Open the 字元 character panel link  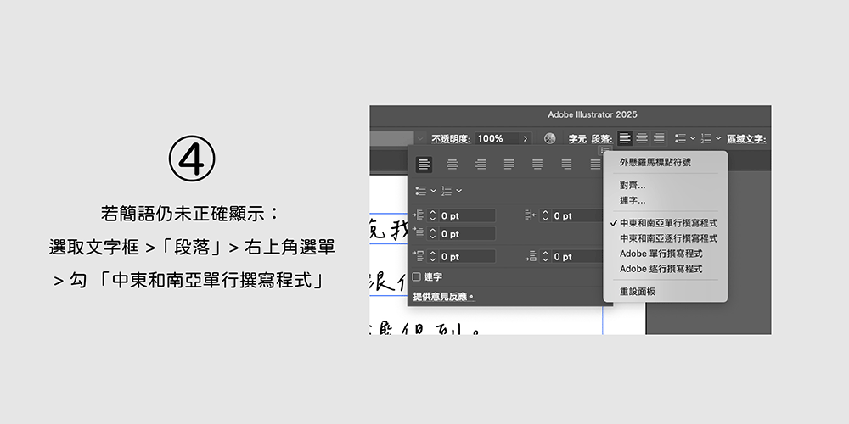point(577,138)
